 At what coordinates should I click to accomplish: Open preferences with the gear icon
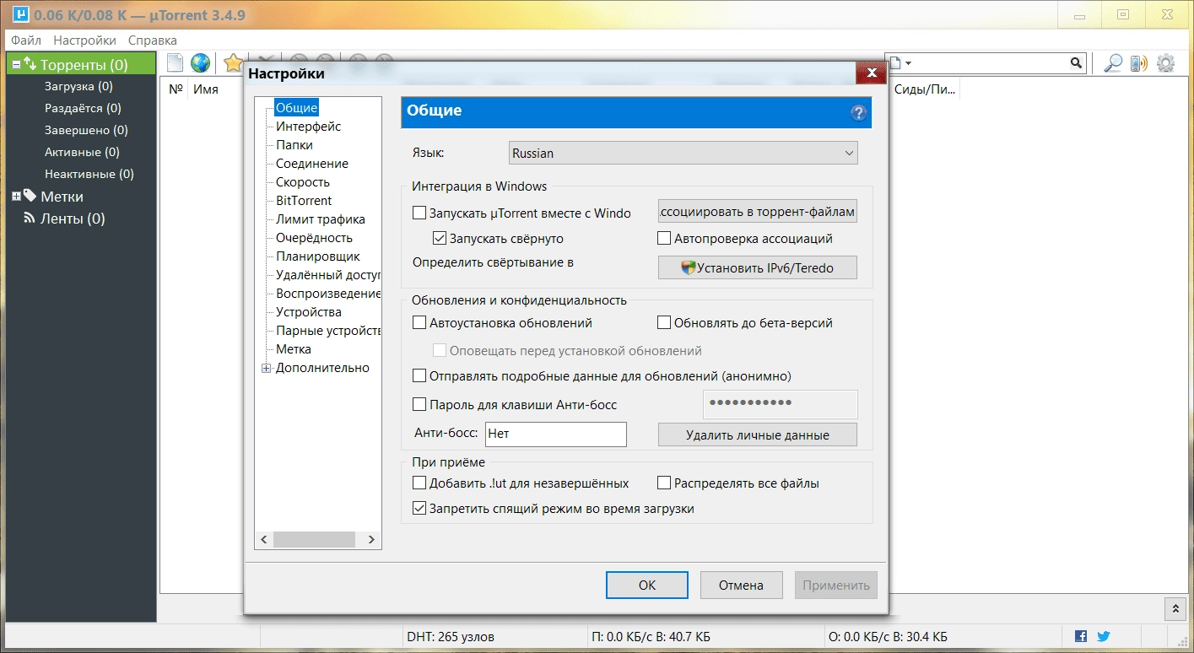click(x=1166, y=62)
